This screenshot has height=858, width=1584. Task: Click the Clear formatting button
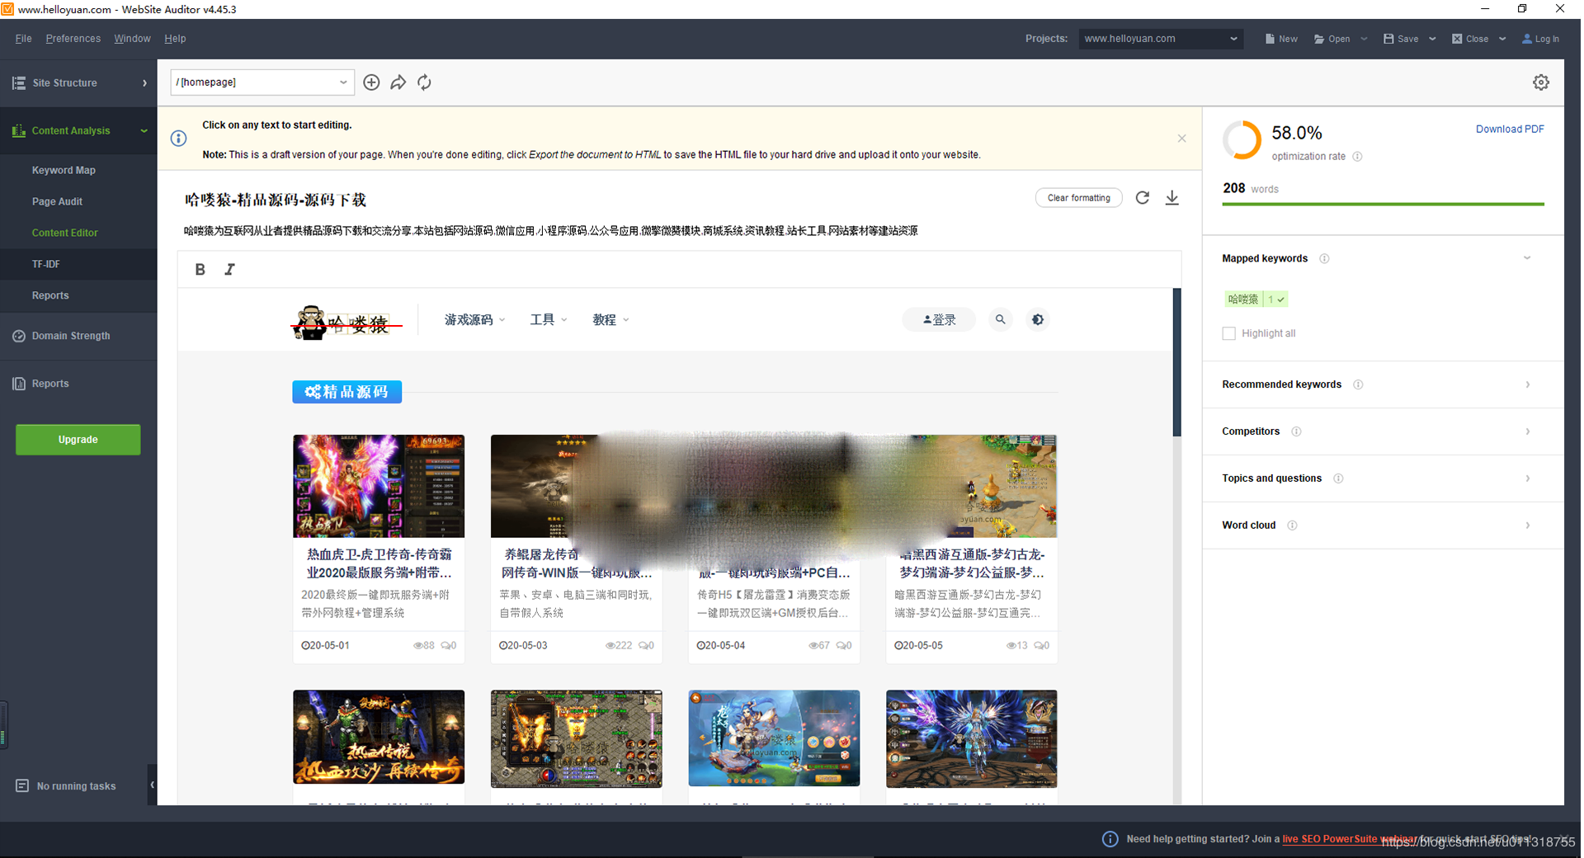(1078, 198)
